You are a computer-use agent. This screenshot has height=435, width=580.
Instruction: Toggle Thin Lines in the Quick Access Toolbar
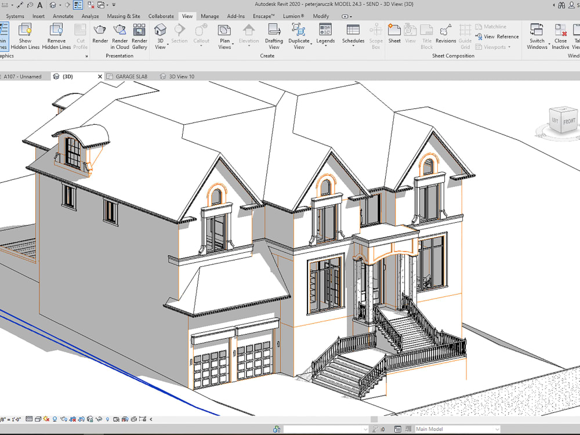click(77, 5)
